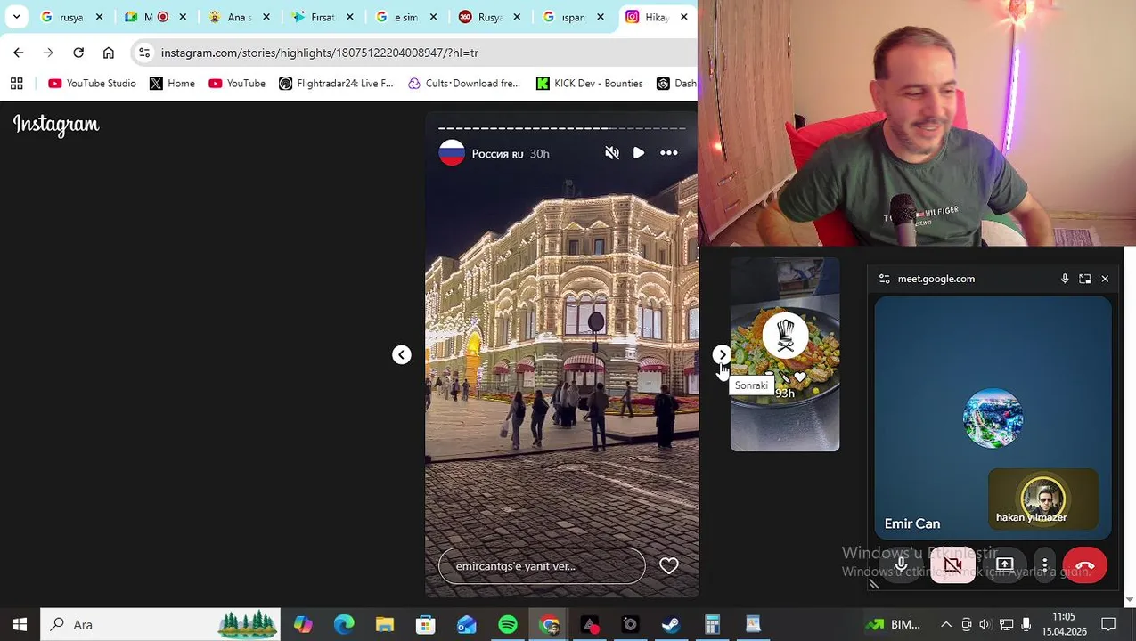Image resolution: width=1136 pixels, height=641 pixels.
Task: Click the microphone indicator in Meet title bar
Action: (1064, 279)
